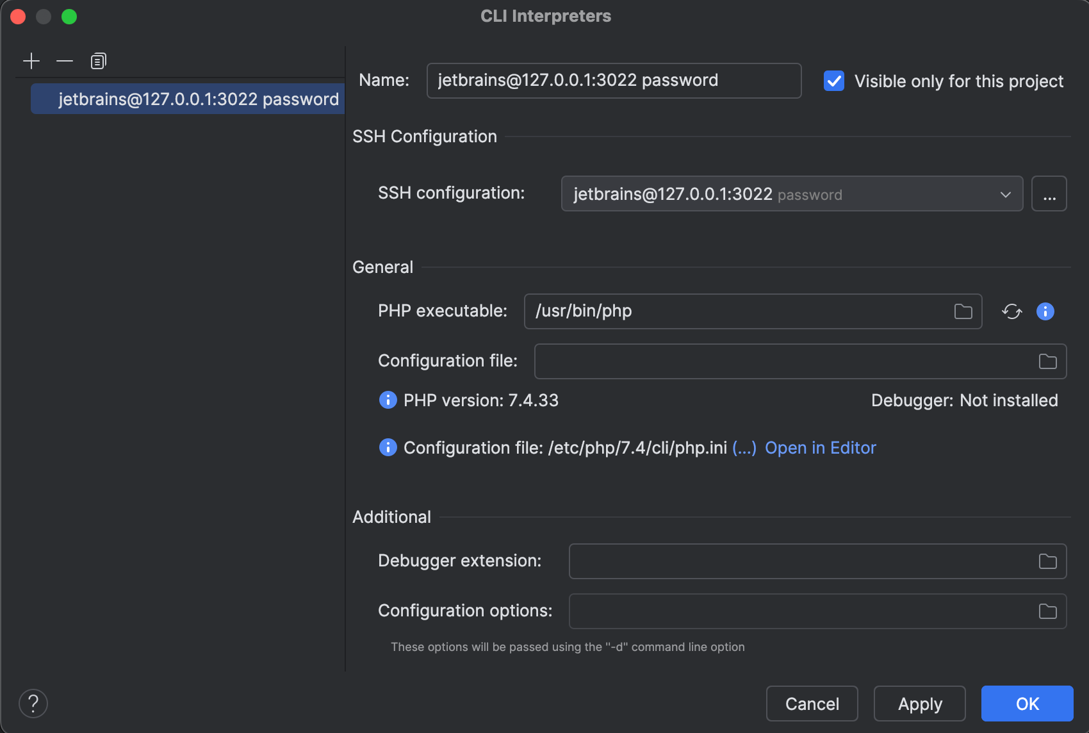Cancel the CLI Interpreters dialog
This screenshot has height=733, width=1089.
pyautogui.click(x=812, y=704)
